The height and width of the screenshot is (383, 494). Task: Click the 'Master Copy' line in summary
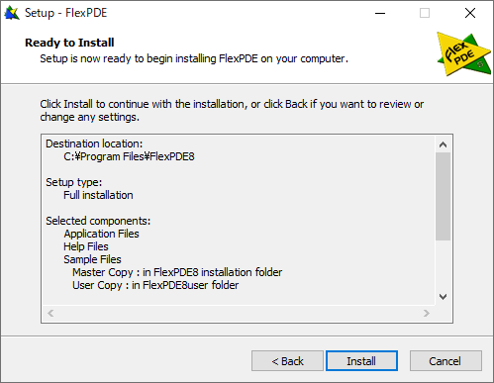(x=177, y=272)
